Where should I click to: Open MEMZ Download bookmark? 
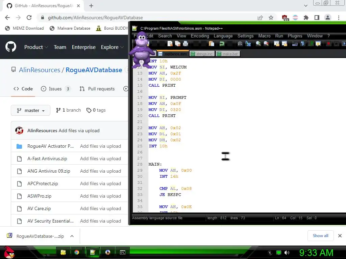point(24,28)
